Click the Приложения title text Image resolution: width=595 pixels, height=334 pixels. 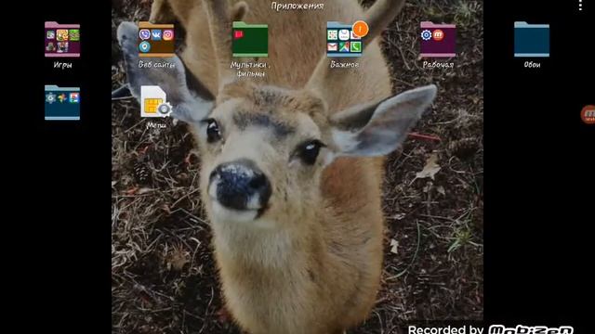(x=297, y=6)
